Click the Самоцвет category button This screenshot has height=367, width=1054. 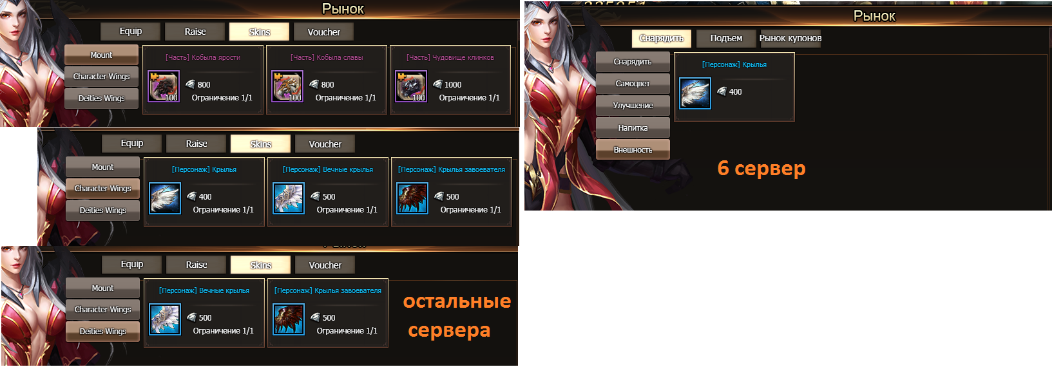(633, 84)
